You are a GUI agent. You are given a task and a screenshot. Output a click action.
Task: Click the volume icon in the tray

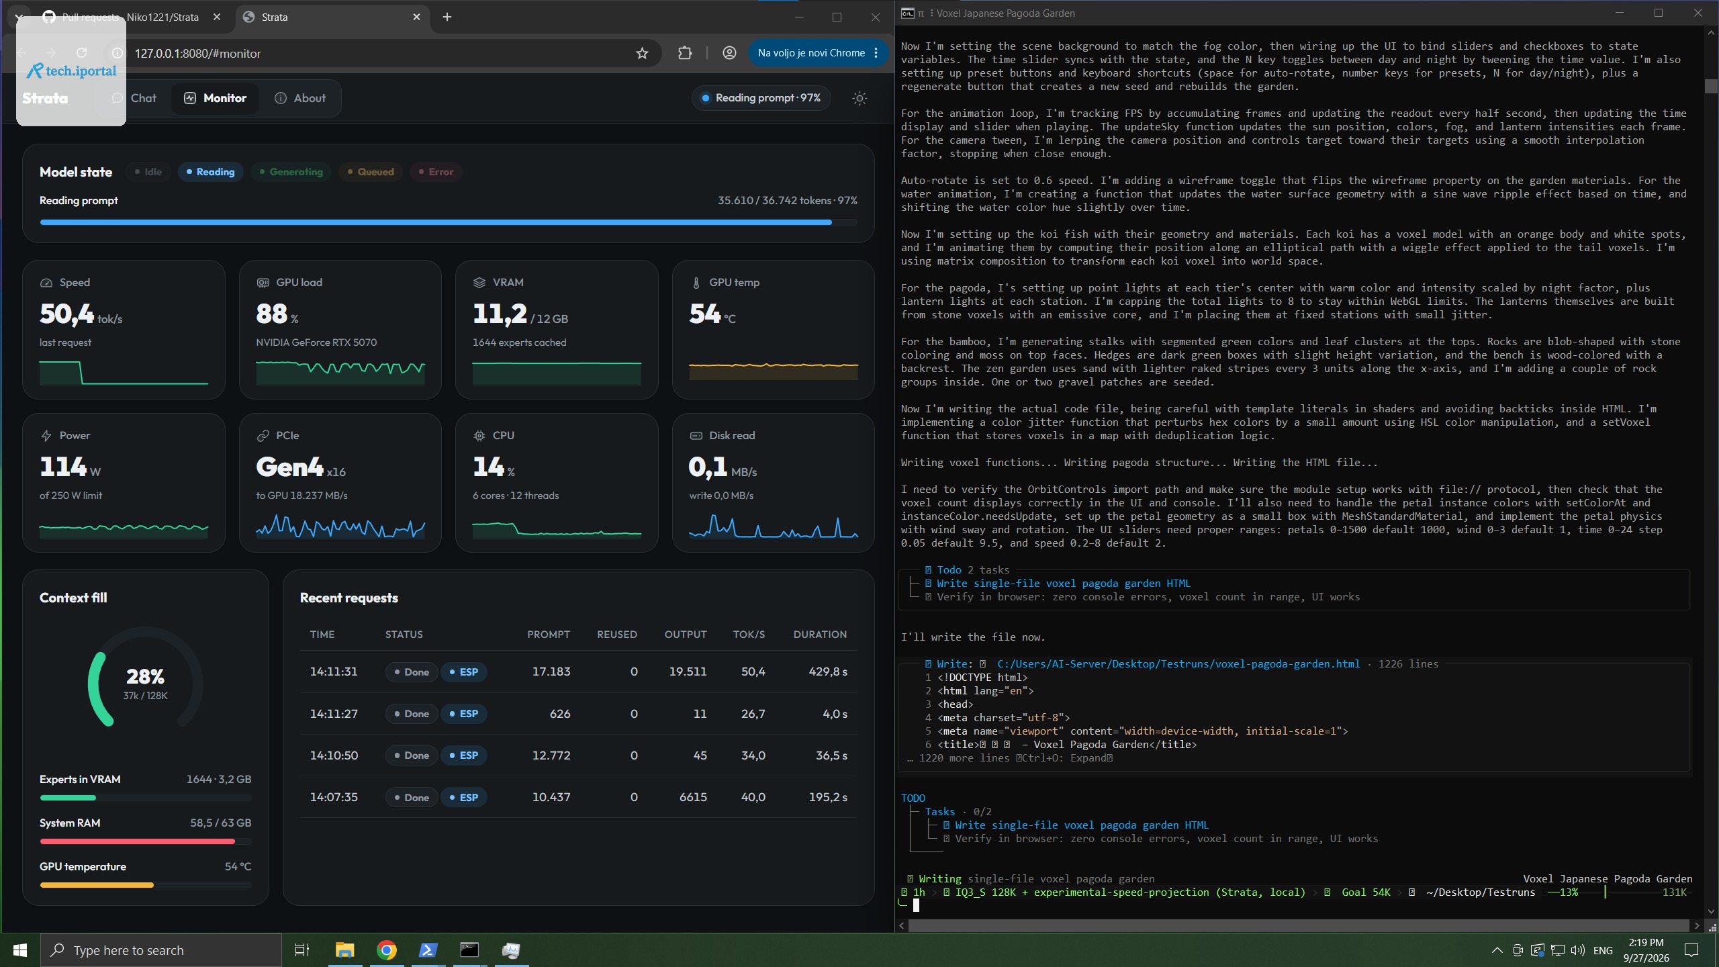coord(1578,950)
